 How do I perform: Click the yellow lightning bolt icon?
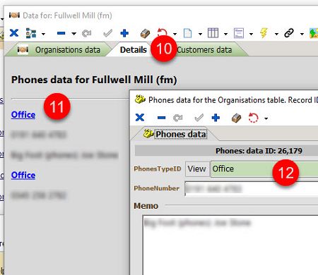(264, 33)
